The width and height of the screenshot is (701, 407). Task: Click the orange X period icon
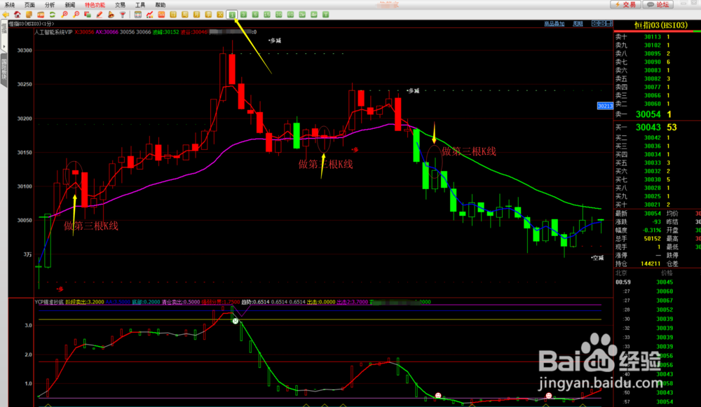pos(220,15)
